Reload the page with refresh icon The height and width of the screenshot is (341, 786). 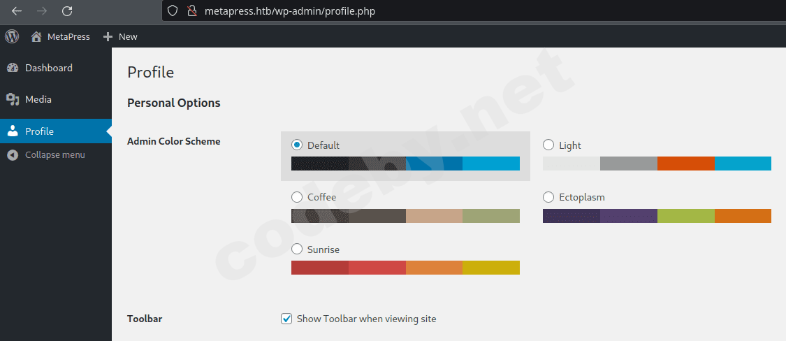coord(67,11)
